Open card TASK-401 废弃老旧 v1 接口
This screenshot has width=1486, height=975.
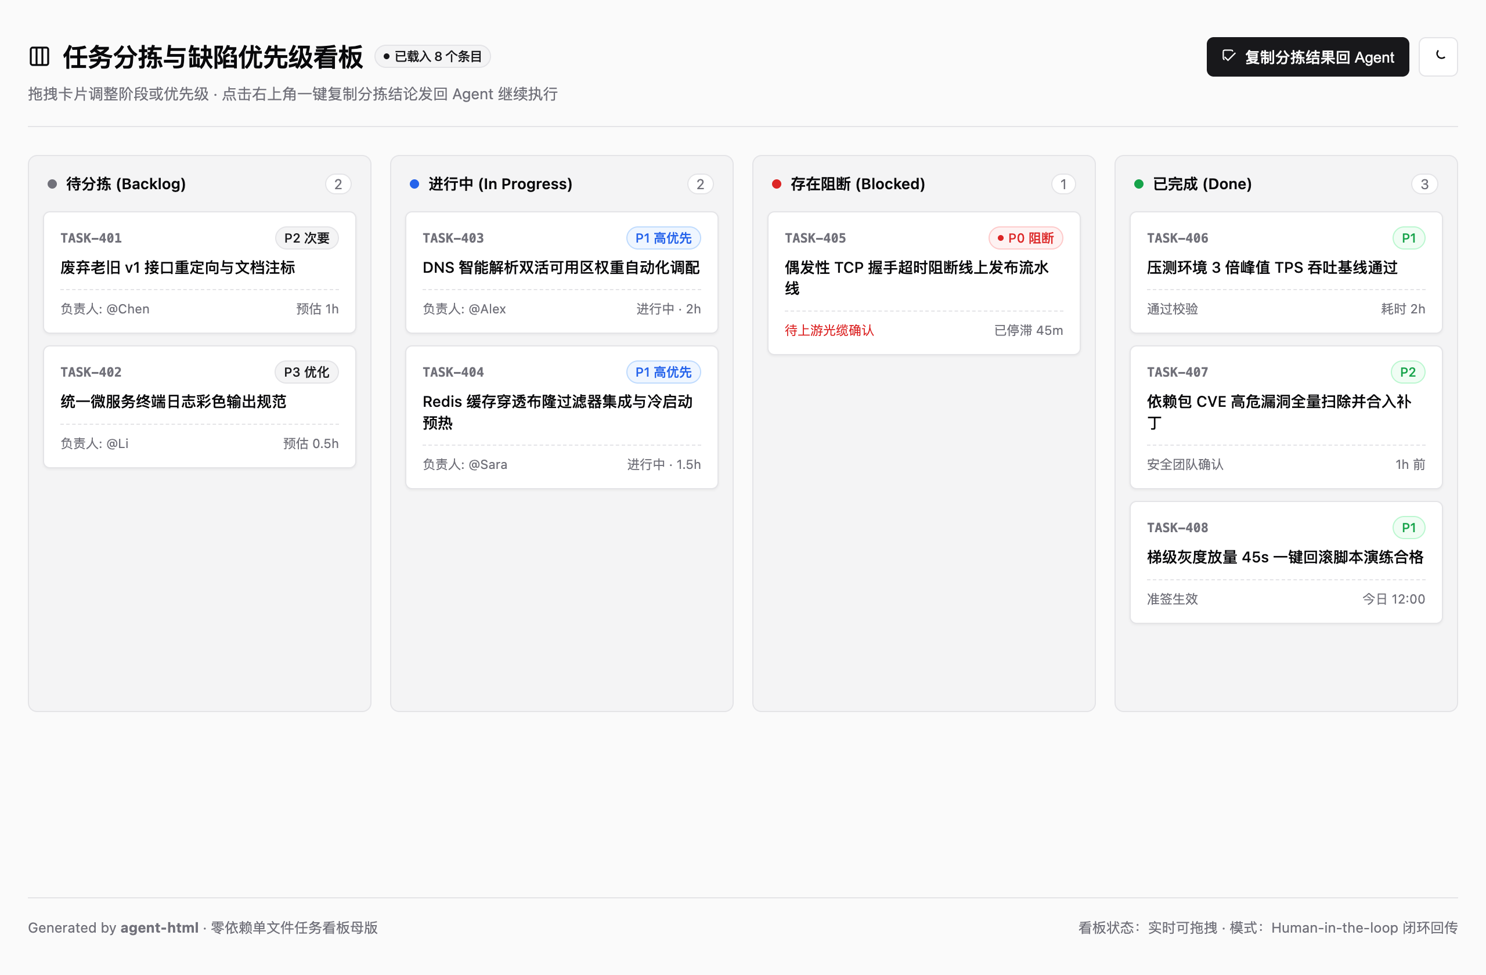point(199,272)
